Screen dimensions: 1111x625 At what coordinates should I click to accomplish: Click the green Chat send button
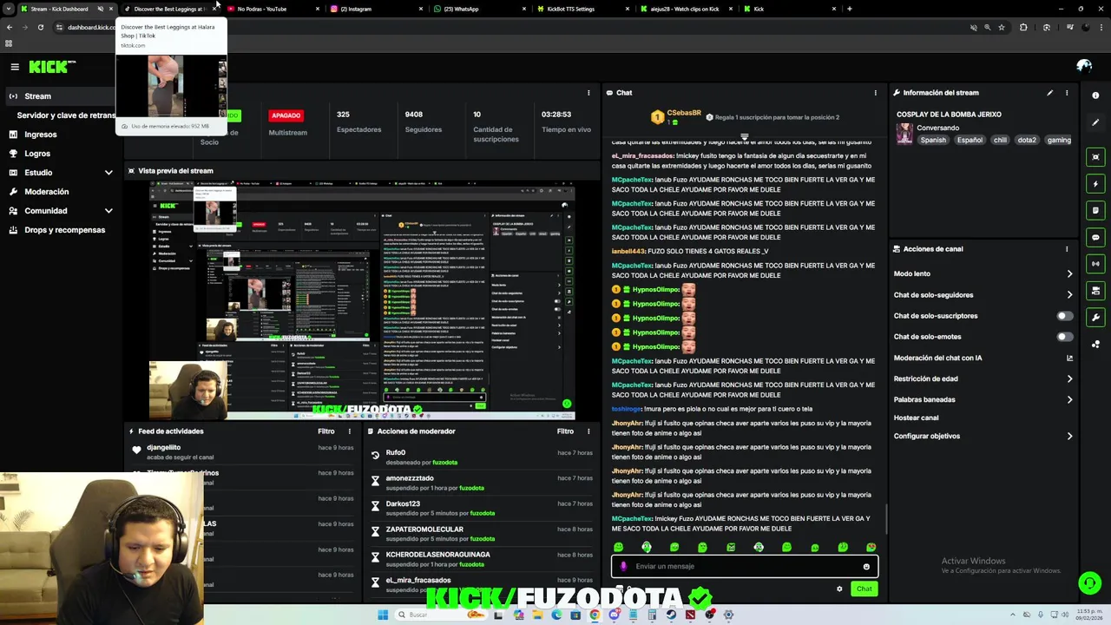(x=864, y=589)
